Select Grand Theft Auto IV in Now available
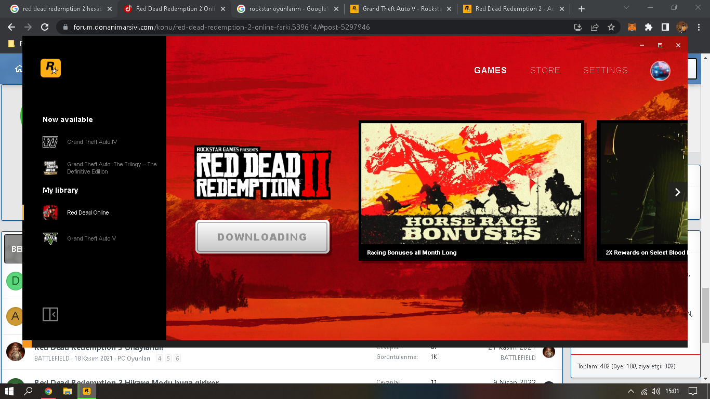Screen dimensions: 710x399 tap(92, 142)
